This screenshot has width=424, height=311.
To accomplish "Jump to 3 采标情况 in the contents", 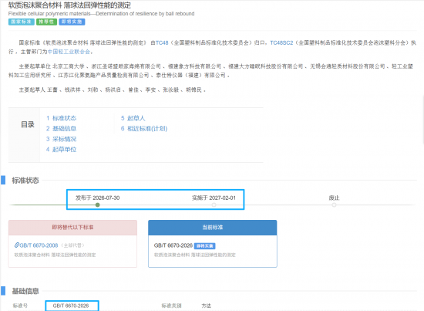I will coord(61,139).
